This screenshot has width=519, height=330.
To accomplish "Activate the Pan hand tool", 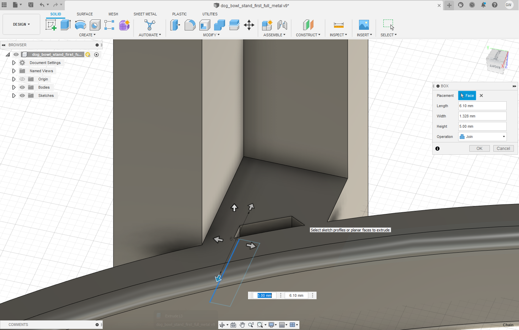I will (x=242, y=325).
